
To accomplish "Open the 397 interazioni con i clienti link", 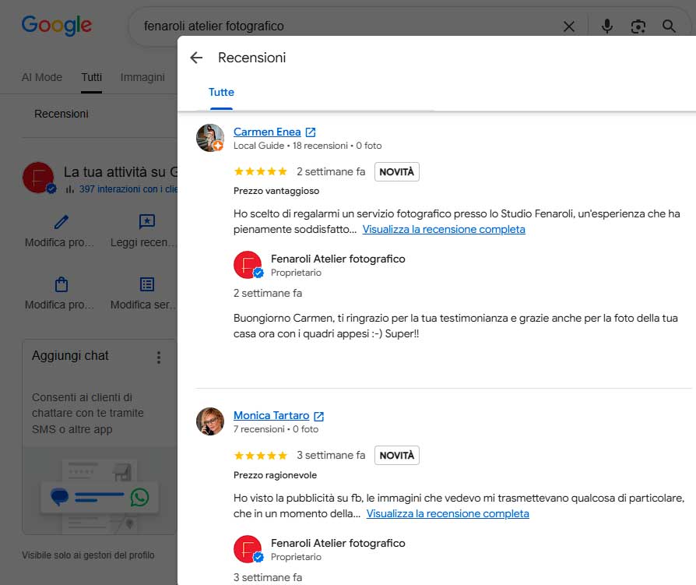I will point(128,189).
